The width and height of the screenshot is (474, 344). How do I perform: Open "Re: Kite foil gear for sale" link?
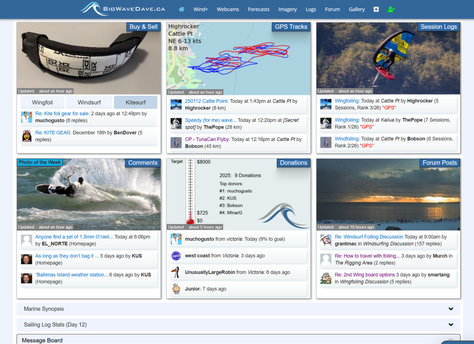click(62, 113)
